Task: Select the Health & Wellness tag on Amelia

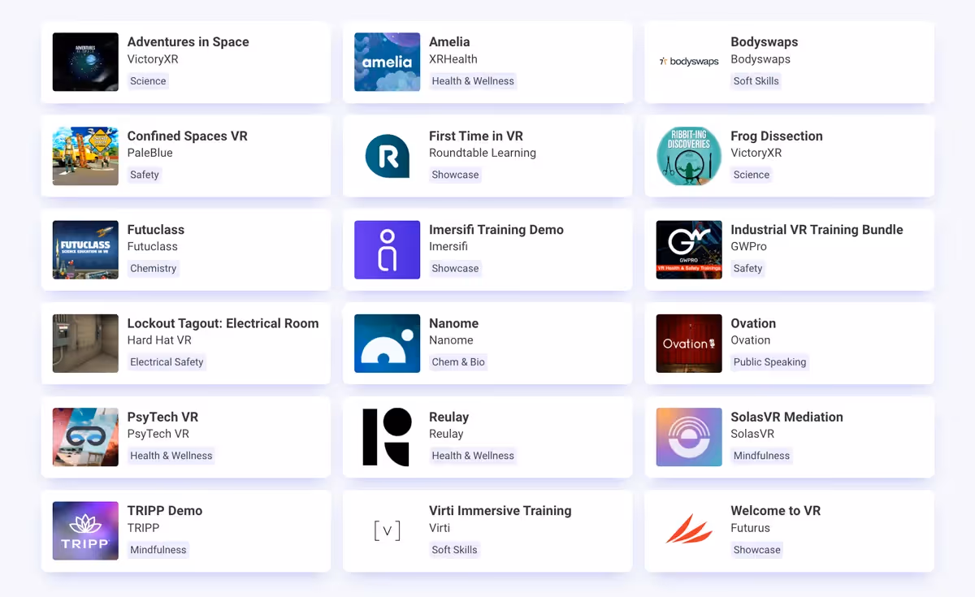Action: pyautogui.click(x=473, y=81)
